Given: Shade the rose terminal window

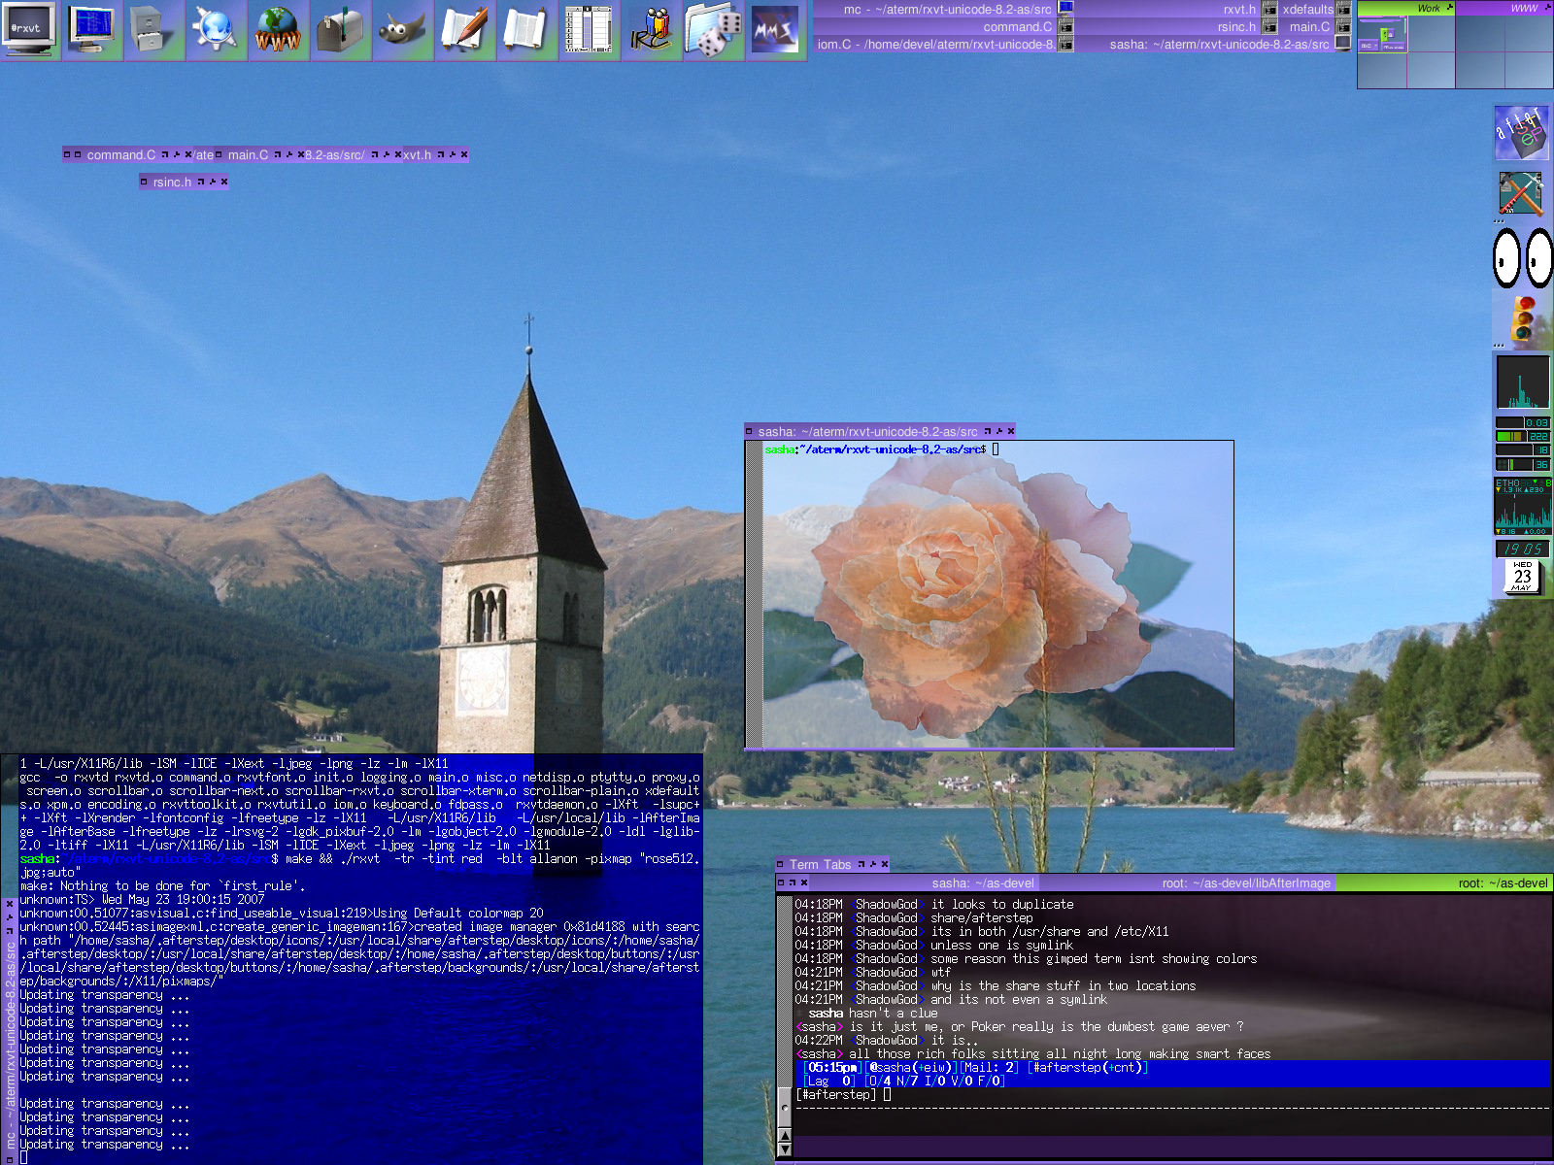Looking at the screenshot, I should point(988,431).
